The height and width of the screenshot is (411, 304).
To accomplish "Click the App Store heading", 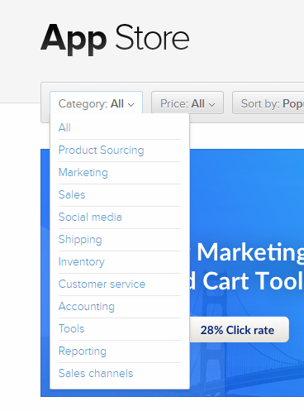I will [x=115, y=39].
